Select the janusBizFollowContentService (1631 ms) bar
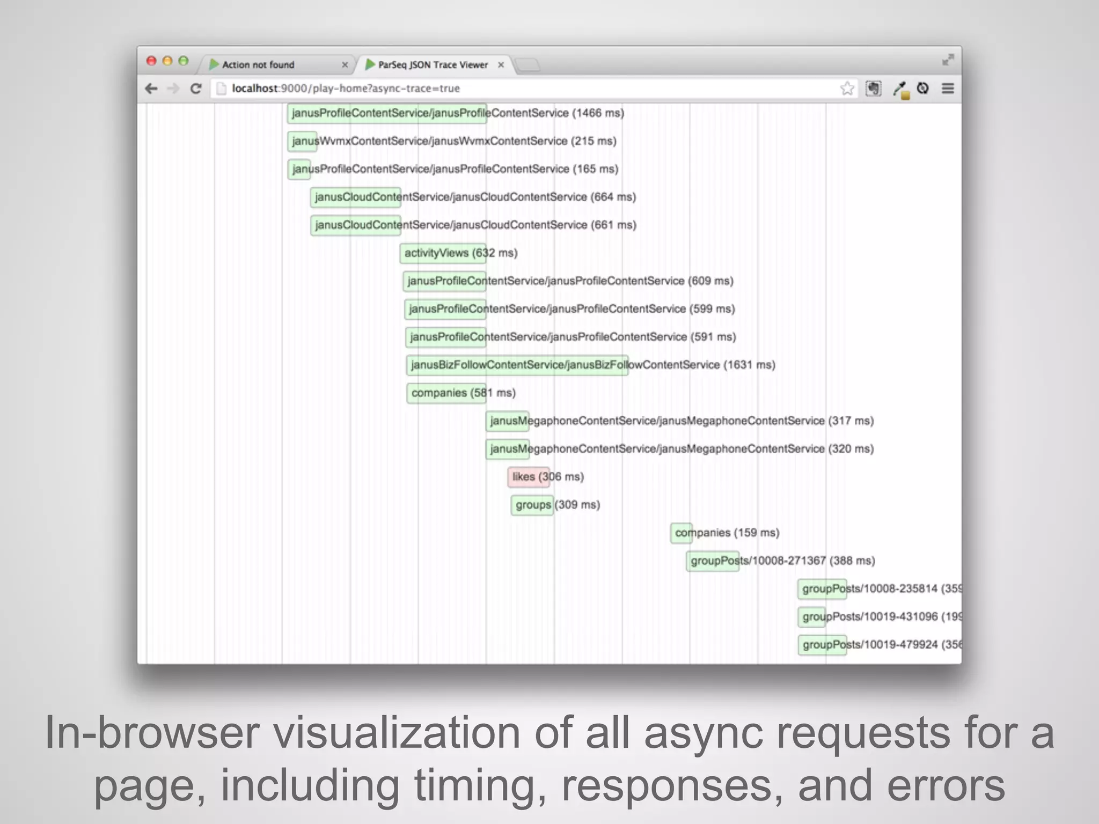 (x=516, y=365)
